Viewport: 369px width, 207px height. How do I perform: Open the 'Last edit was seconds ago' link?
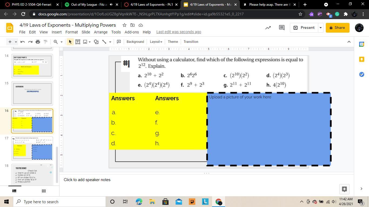(179, 32)
